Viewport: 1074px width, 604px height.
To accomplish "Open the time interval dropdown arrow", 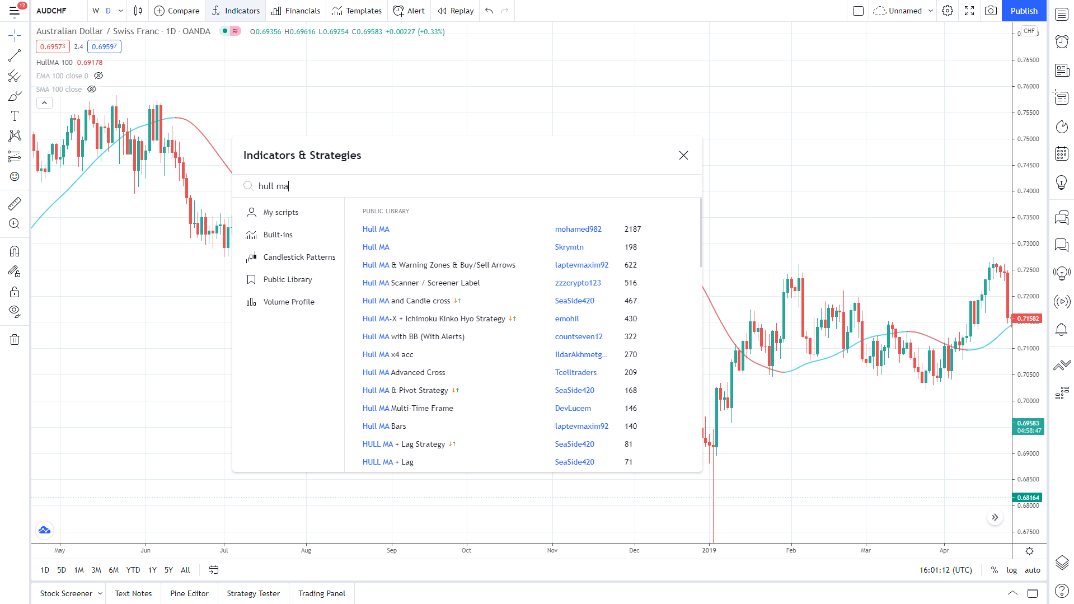I will click(120, 11).
